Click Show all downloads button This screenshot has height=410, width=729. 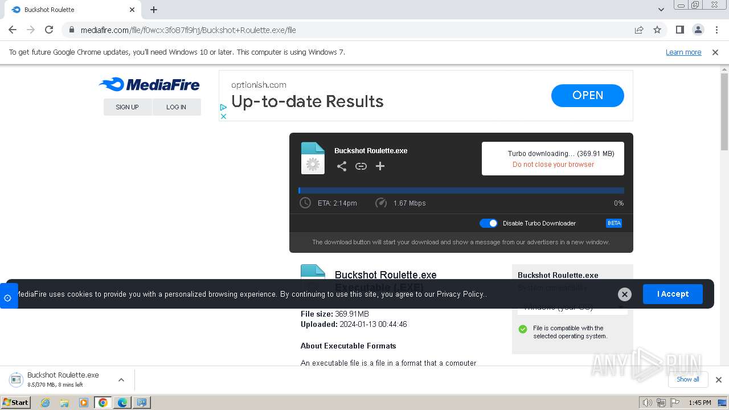coord(687,379)
